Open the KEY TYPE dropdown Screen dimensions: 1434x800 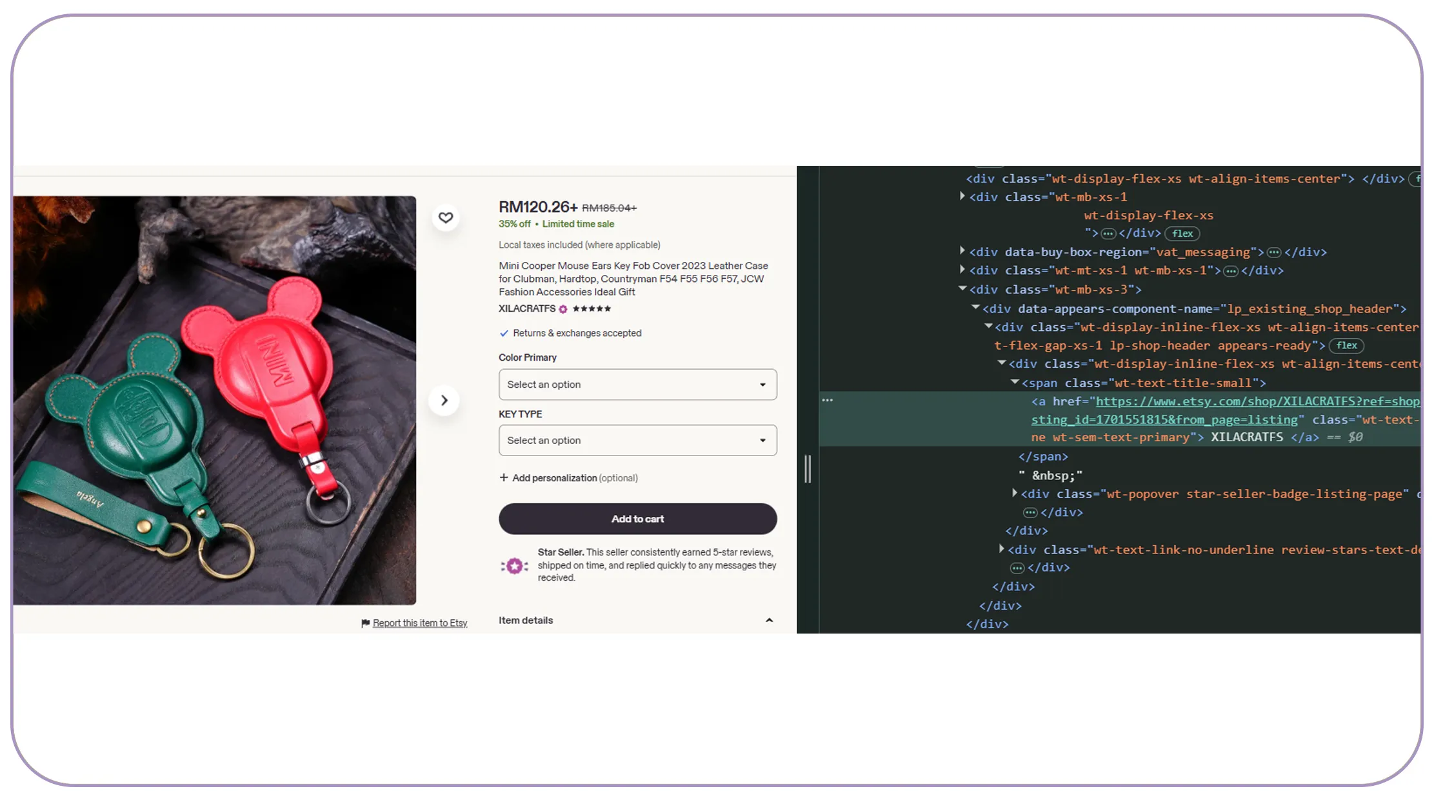[637, 441]
